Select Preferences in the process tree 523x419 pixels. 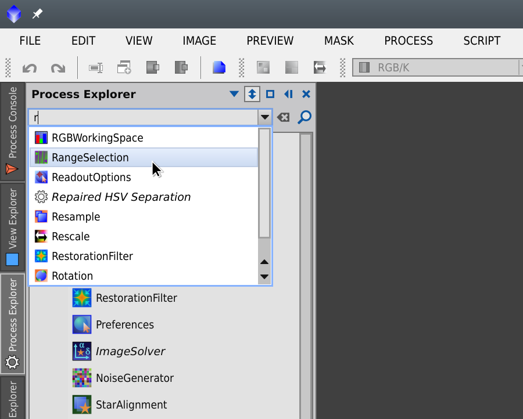(125, 324)
